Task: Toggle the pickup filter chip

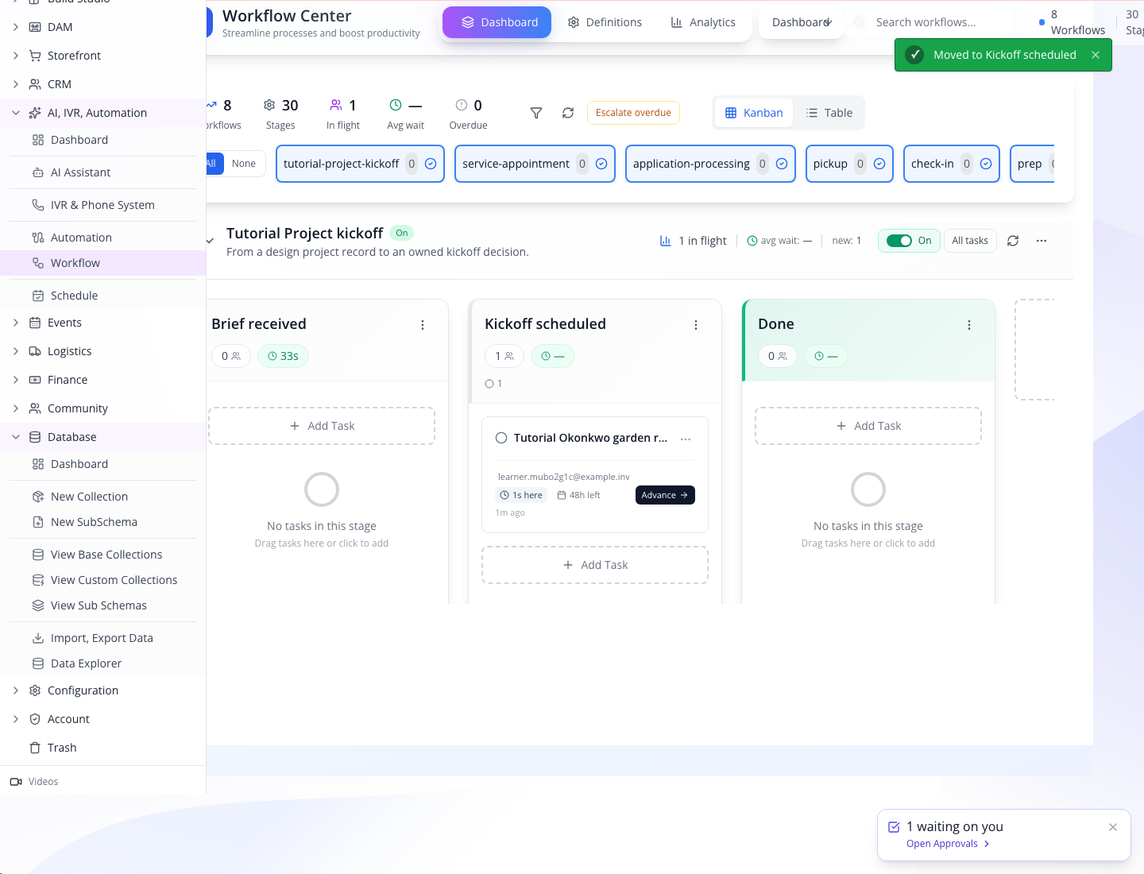Action: (849, 164)
